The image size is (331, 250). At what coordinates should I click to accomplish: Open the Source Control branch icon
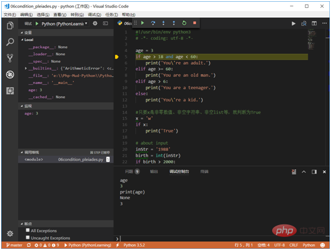10,58
